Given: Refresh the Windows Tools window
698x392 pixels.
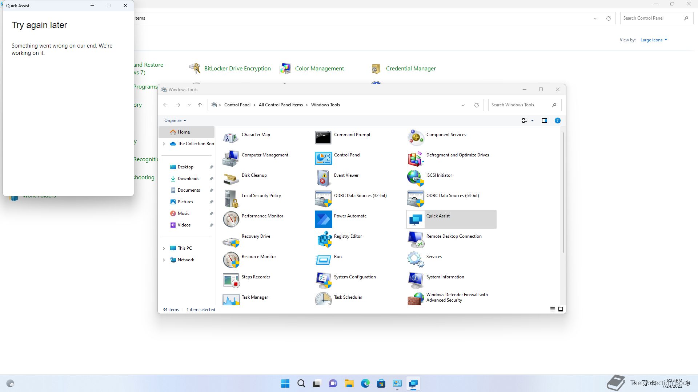Looking at the screenshot, I should coord(477,105).
